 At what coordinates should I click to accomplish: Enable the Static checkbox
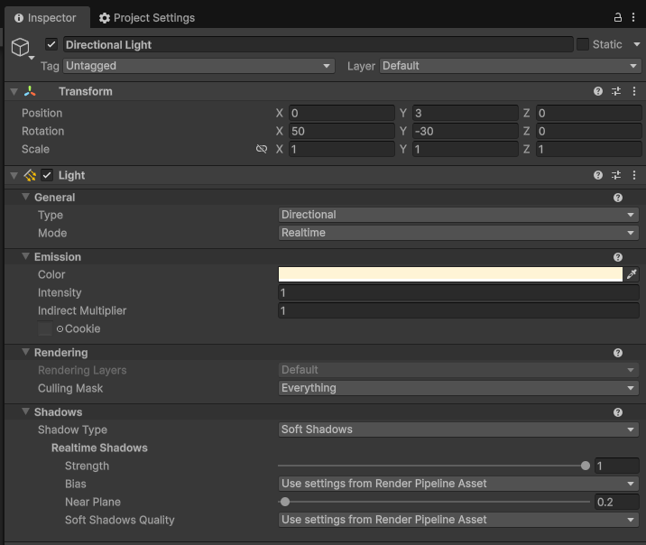(x=583, y=44)
